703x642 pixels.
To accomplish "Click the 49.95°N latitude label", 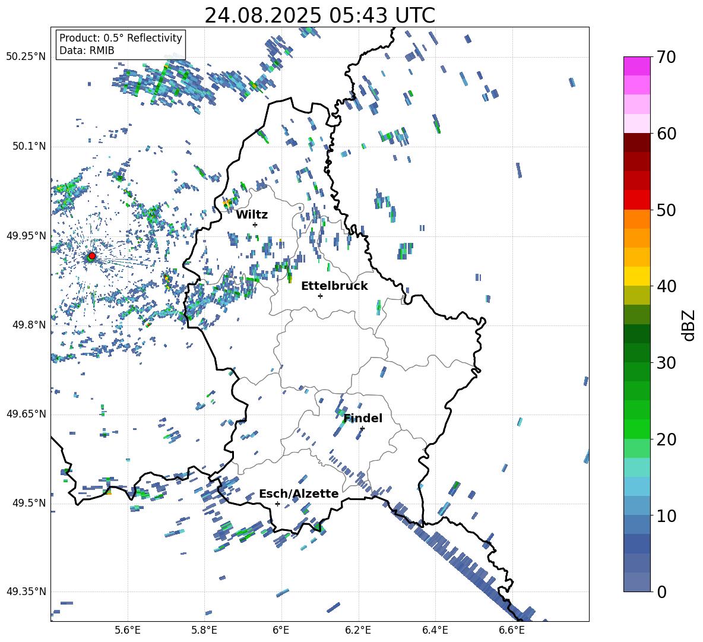I will pyautogui.click(x=26, y=236).
